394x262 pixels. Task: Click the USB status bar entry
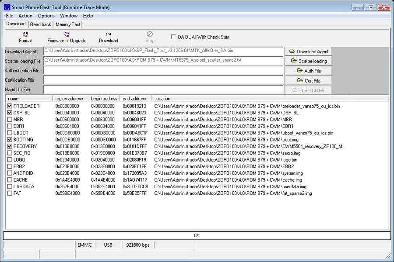[108, 245]
